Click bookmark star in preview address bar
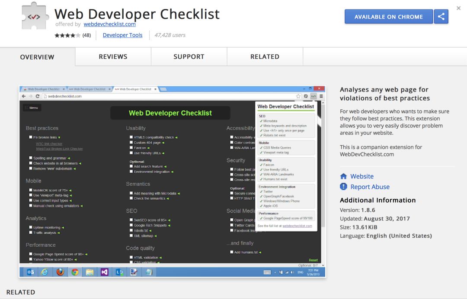The height and width of the screenshot is (299, 467). [298, 96]
